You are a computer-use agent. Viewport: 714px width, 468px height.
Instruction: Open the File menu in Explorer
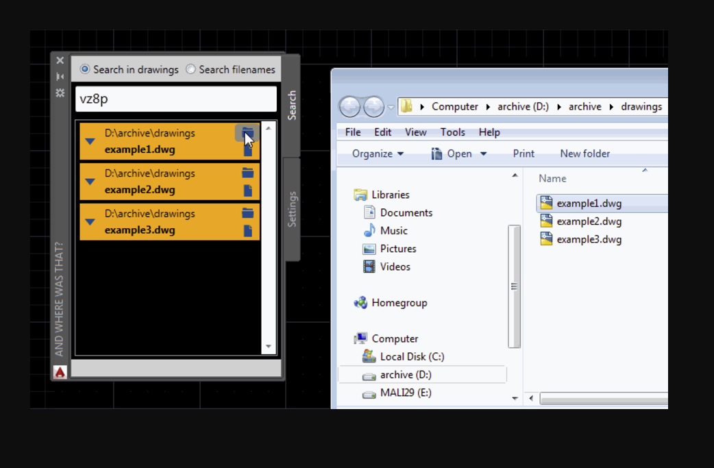[353, 132]
